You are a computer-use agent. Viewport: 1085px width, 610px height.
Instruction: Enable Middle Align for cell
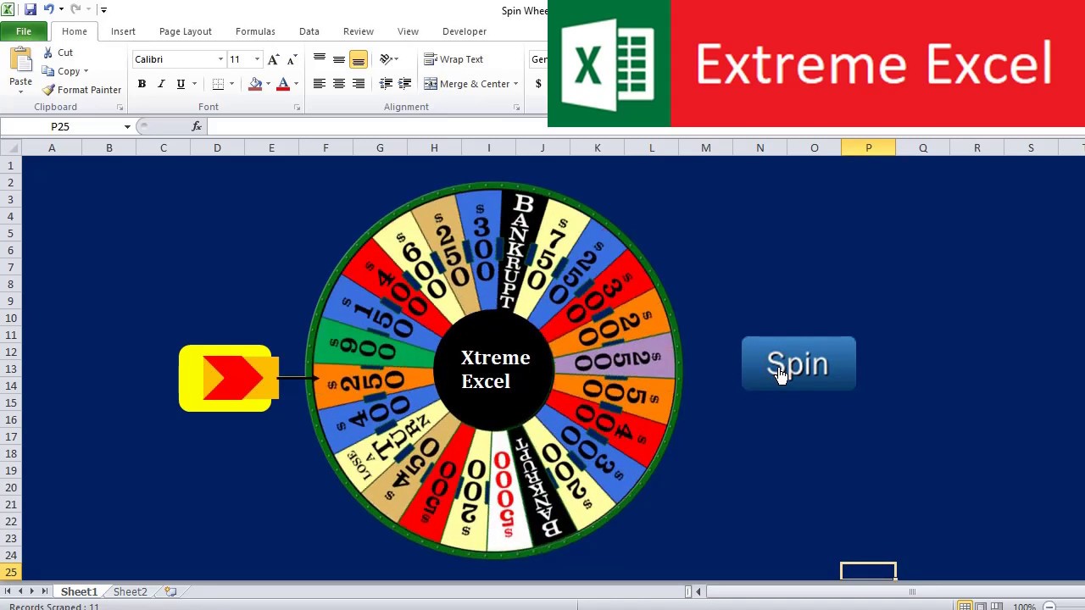point(339,59)
